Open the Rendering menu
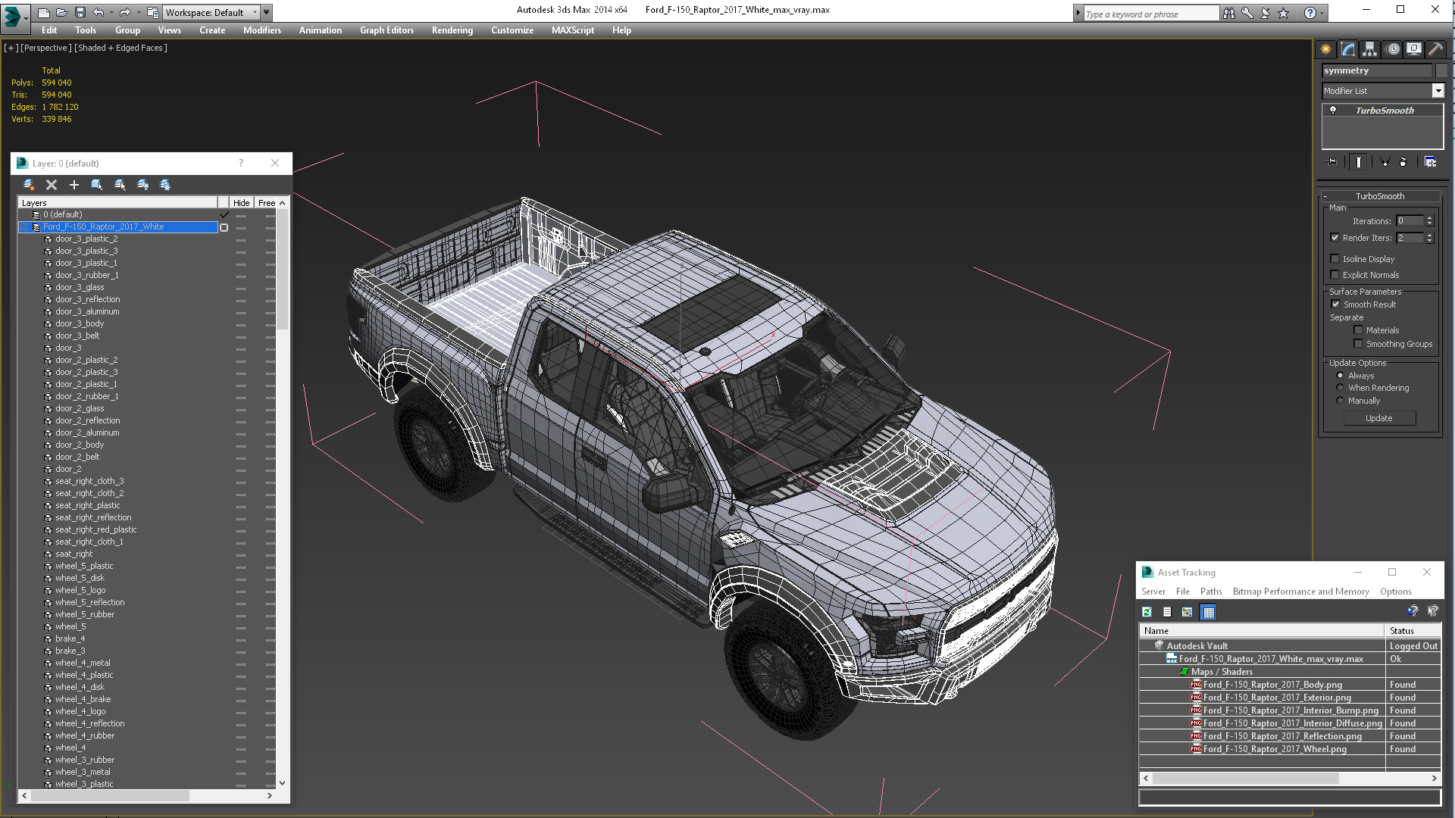The height and width of the screenshot is (818, 1455). coord(452,30)
